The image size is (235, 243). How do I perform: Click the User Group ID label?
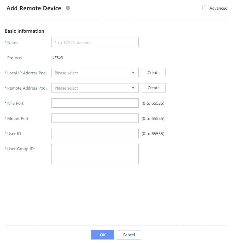(x=20, y=149)
